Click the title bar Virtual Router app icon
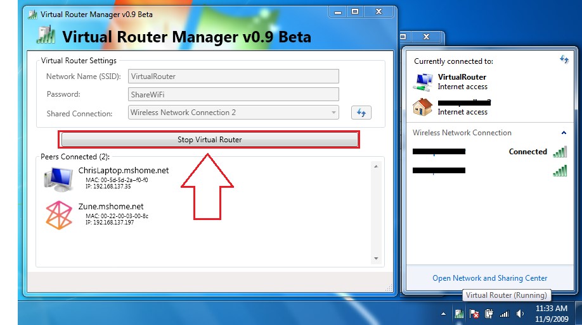 point(33,15)
